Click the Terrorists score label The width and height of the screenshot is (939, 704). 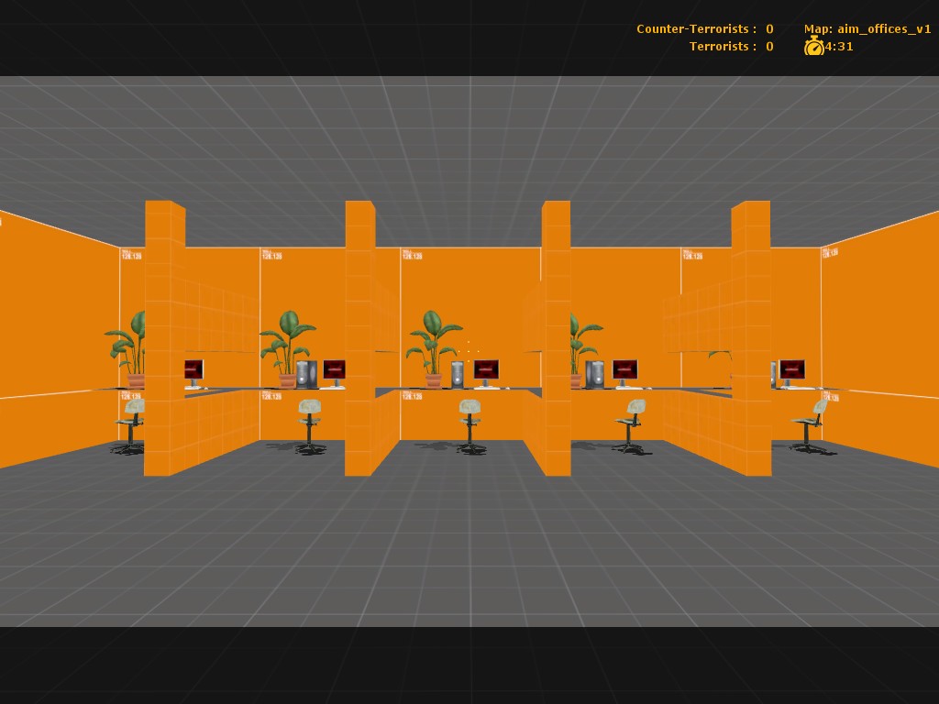point(723,46)
